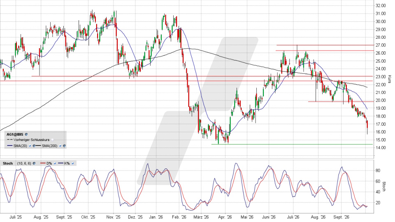Click the Jan. '26 date label
The image size is (395, 222).
[x=156, y=217]
